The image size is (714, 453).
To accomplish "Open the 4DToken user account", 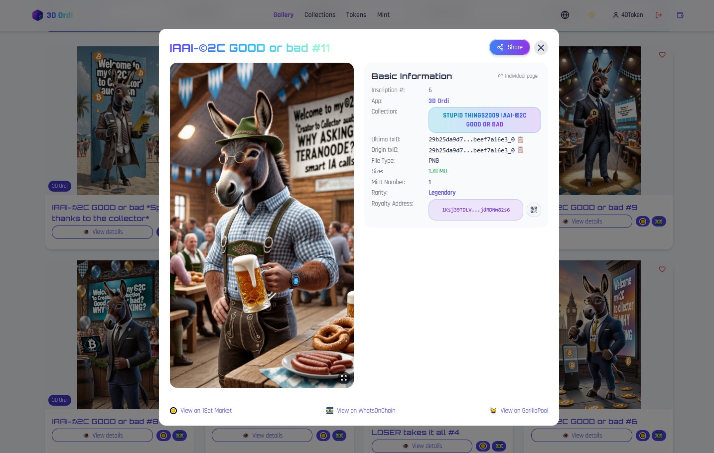I will (628, 15).
